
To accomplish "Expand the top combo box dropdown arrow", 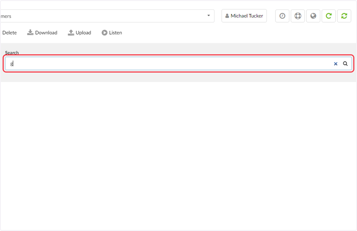I will pos(209,16).
